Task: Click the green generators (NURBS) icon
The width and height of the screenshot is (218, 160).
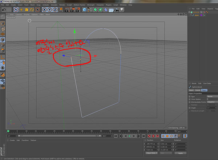Action: (95, 10)
